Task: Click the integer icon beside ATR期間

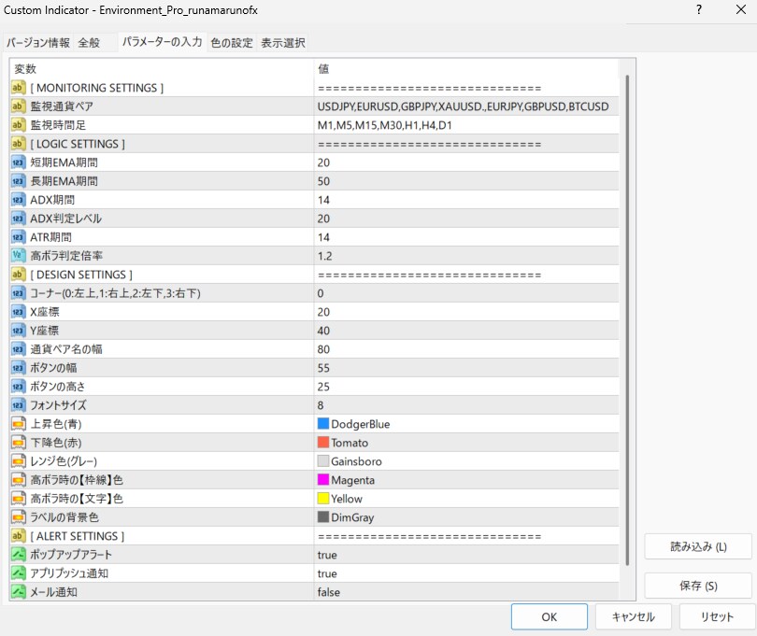Action: (x=18, y=237)
